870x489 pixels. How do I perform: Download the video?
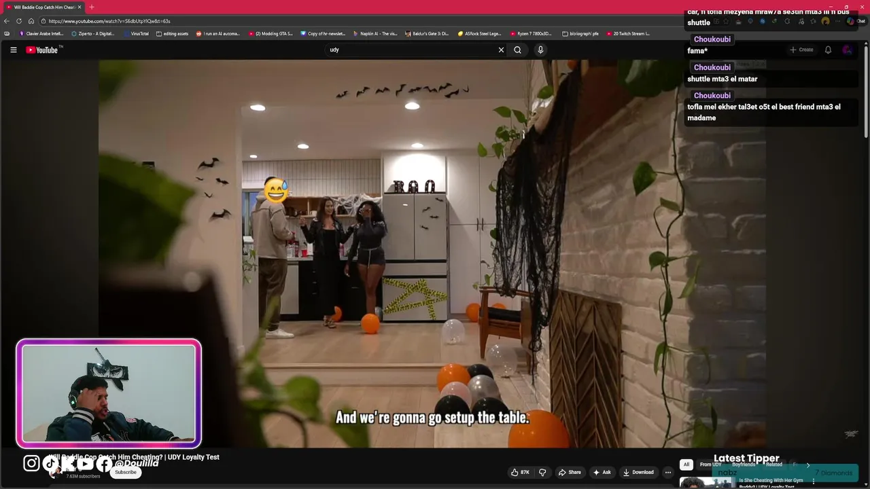pos(638,472)
